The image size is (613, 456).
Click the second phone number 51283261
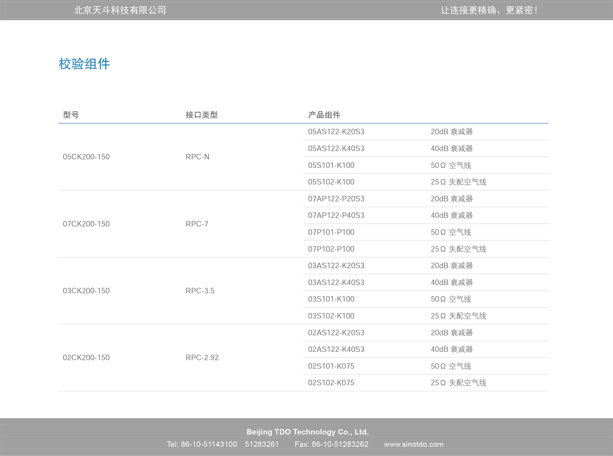click(x=262, y=444)
